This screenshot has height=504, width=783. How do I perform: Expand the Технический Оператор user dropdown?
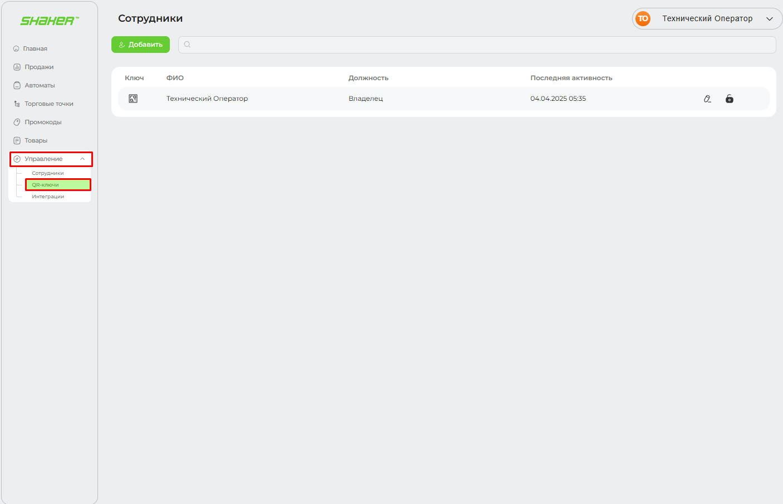coord(769,19)
